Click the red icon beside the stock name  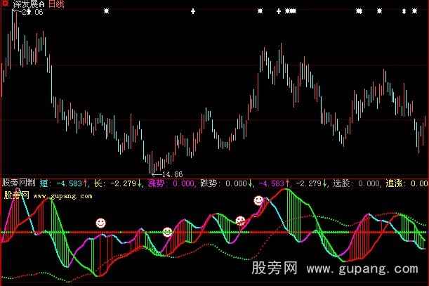(5, 3)
